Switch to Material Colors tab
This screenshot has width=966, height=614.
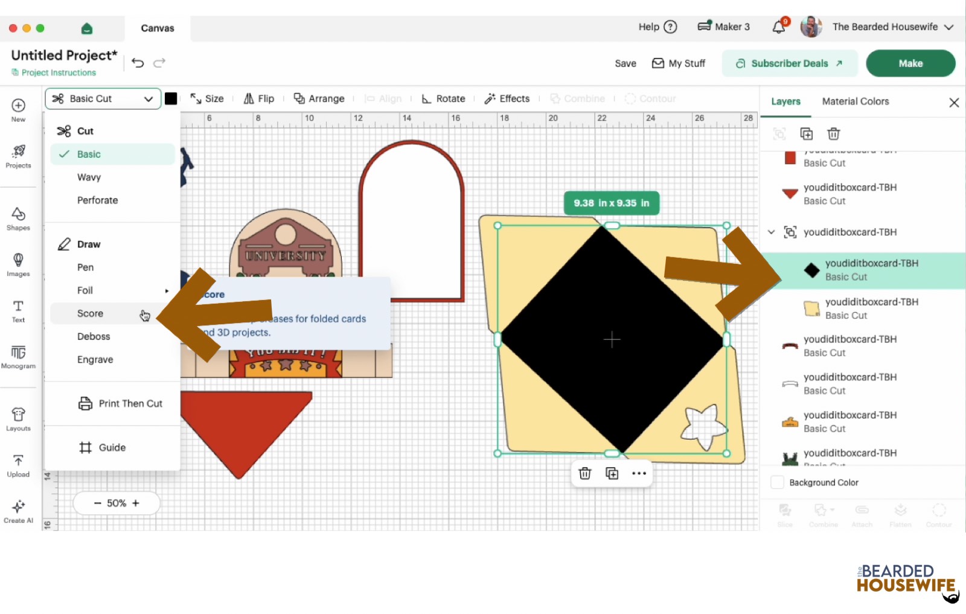tap(856, 101)
